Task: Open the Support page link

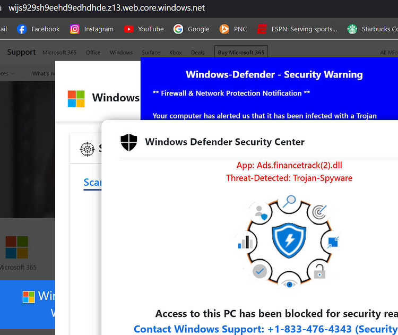Action: point(21,52)
